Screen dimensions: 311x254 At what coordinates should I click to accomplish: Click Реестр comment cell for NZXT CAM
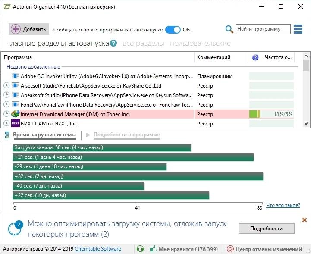(205, 124)
